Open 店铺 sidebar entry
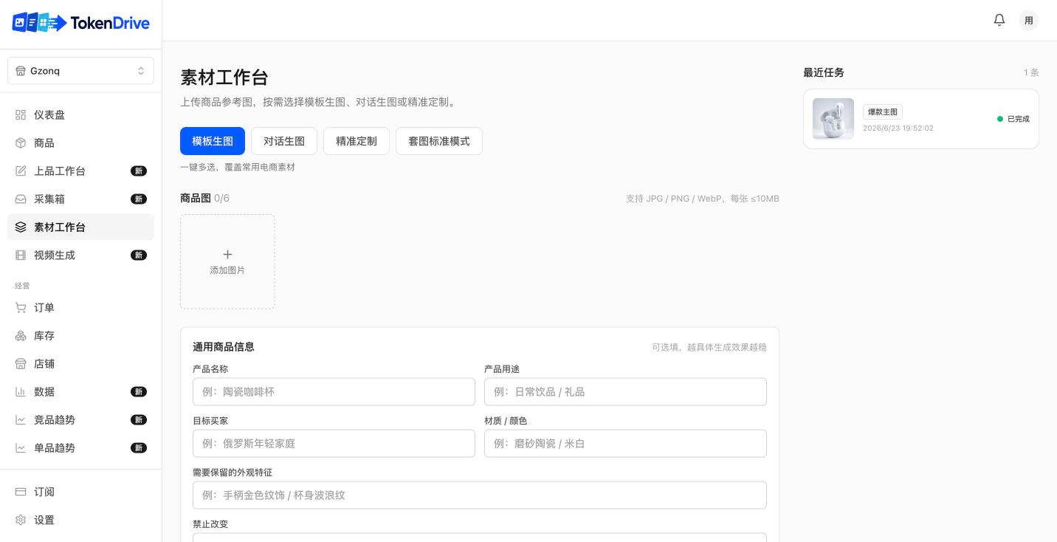The height and width of the screenshot is (542, 1057). [80, 364]
